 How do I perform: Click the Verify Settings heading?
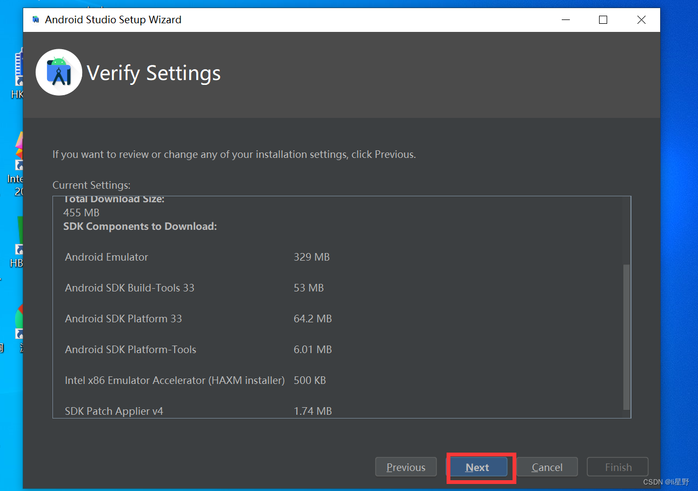click(x=154, y=73)
